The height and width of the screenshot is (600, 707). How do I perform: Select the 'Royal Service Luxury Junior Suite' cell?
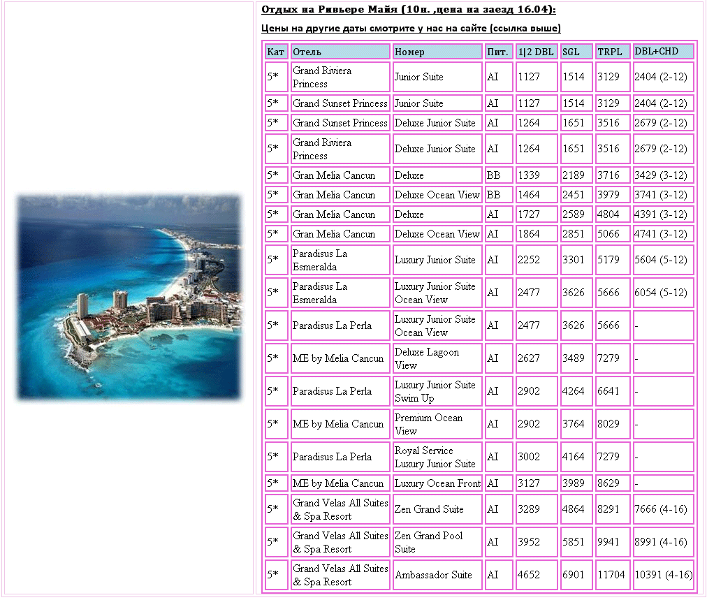tap(437, 457)
